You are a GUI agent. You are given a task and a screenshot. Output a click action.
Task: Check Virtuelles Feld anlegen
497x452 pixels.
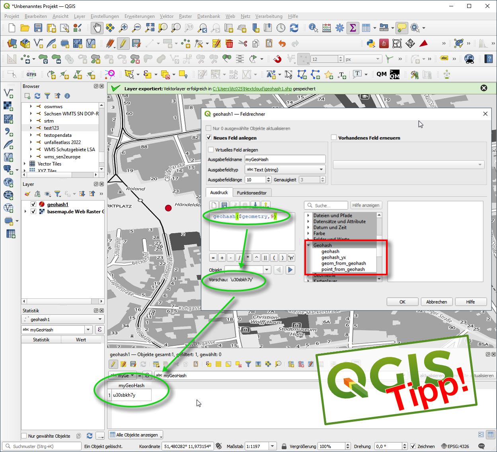coord(211,150)
